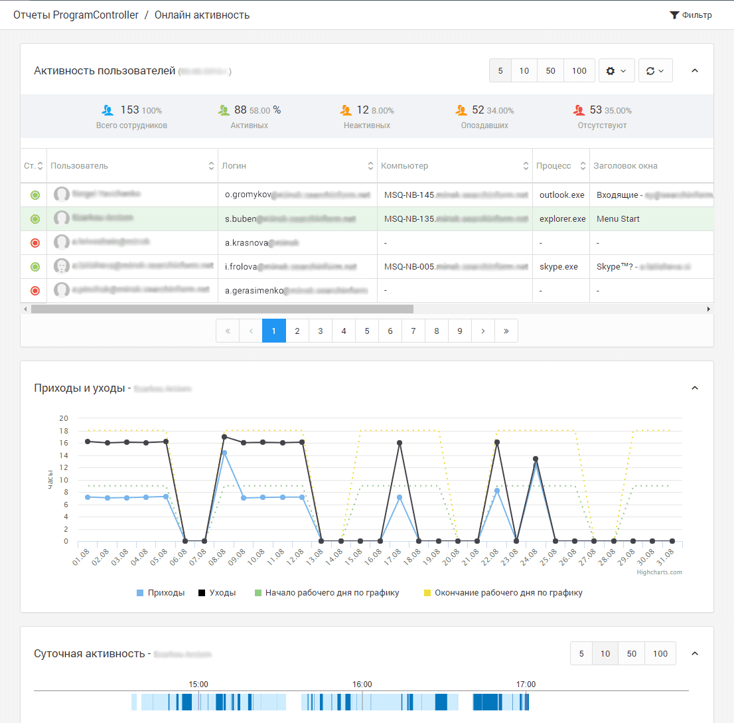This screenshot has width=734, height=723.
Task: Open the refresh interval dropdown
Action: click(x=655, y=71)
